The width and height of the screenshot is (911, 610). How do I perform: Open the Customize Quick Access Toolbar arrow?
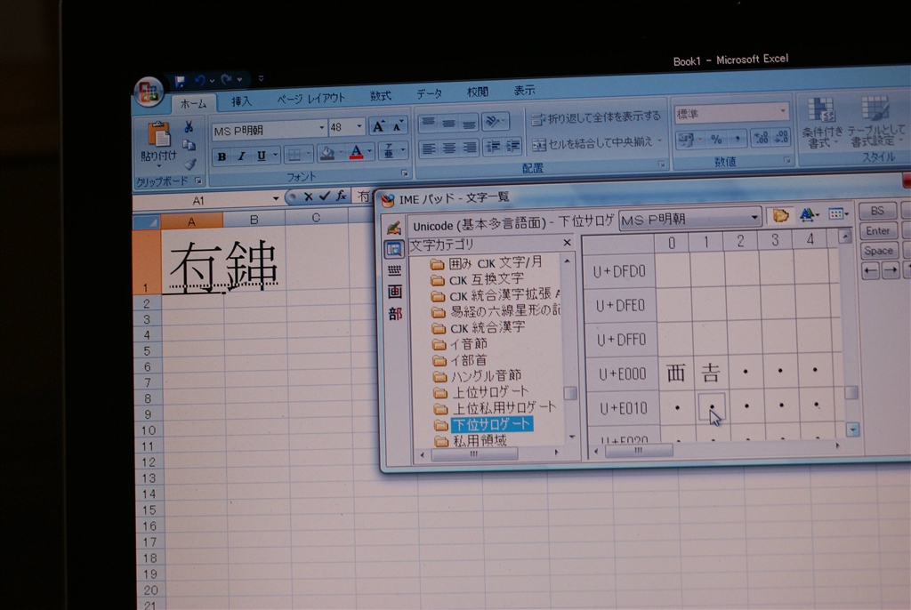coord(261,78)
